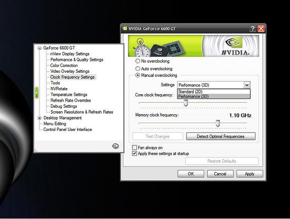Open Video Overlay Settings

[x=70, y=71]
